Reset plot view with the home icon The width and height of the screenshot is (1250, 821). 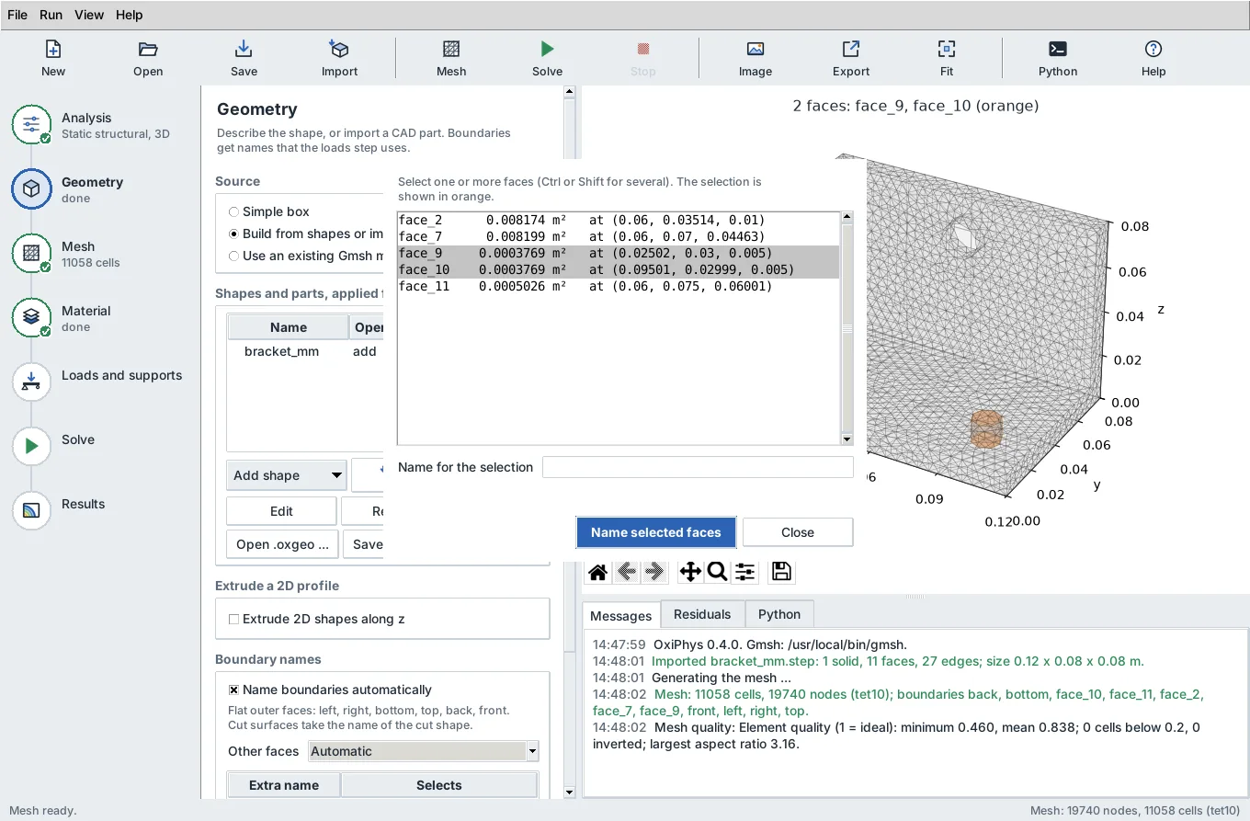[x=597, y=572]
